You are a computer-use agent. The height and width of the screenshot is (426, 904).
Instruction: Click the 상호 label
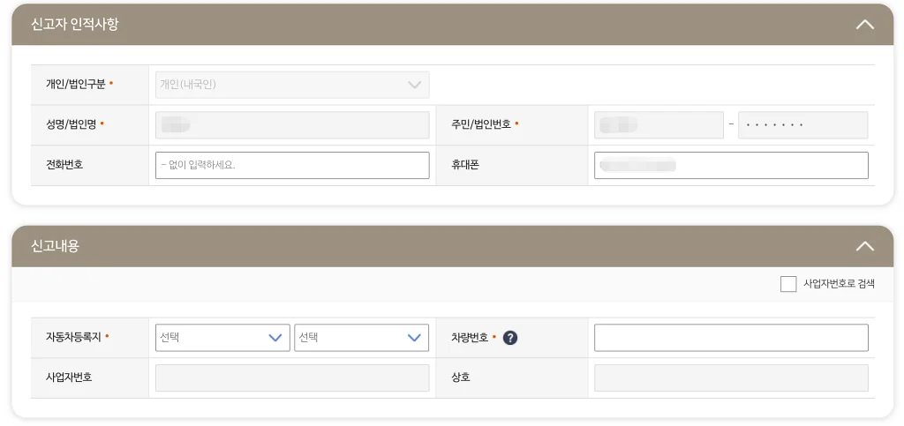pos(461,378)
